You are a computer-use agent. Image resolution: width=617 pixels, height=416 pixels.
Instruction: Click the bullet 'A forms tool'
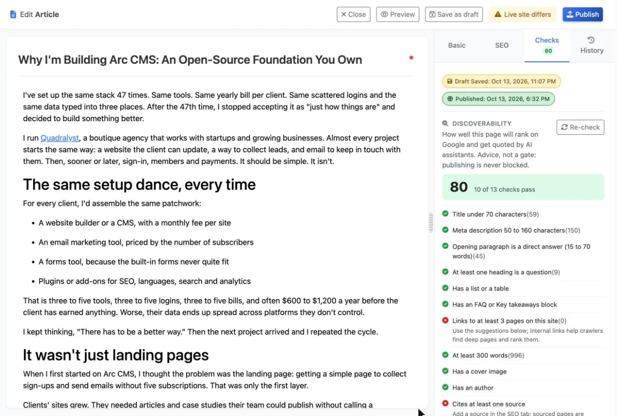pyautogui.click(x=134, y=262)
